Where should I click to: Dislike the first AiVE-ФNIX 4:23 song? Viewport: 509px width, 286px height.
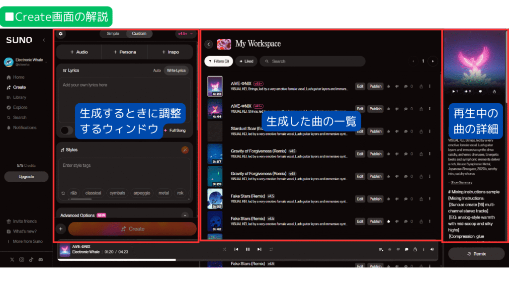[x=397, y=86]
